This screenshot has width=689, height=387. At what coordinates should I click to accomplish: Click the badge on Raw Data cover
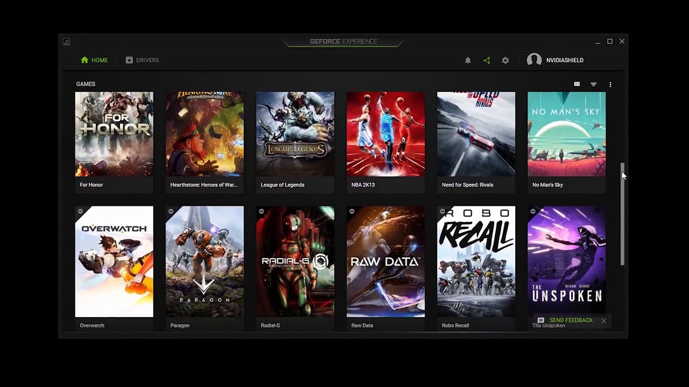point(351,211)
